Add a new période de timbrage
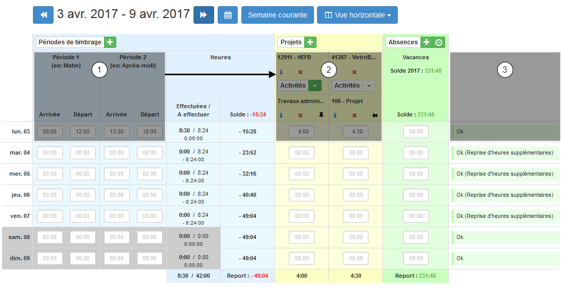Viewport: 561px width, 288px height. point(111,42)
